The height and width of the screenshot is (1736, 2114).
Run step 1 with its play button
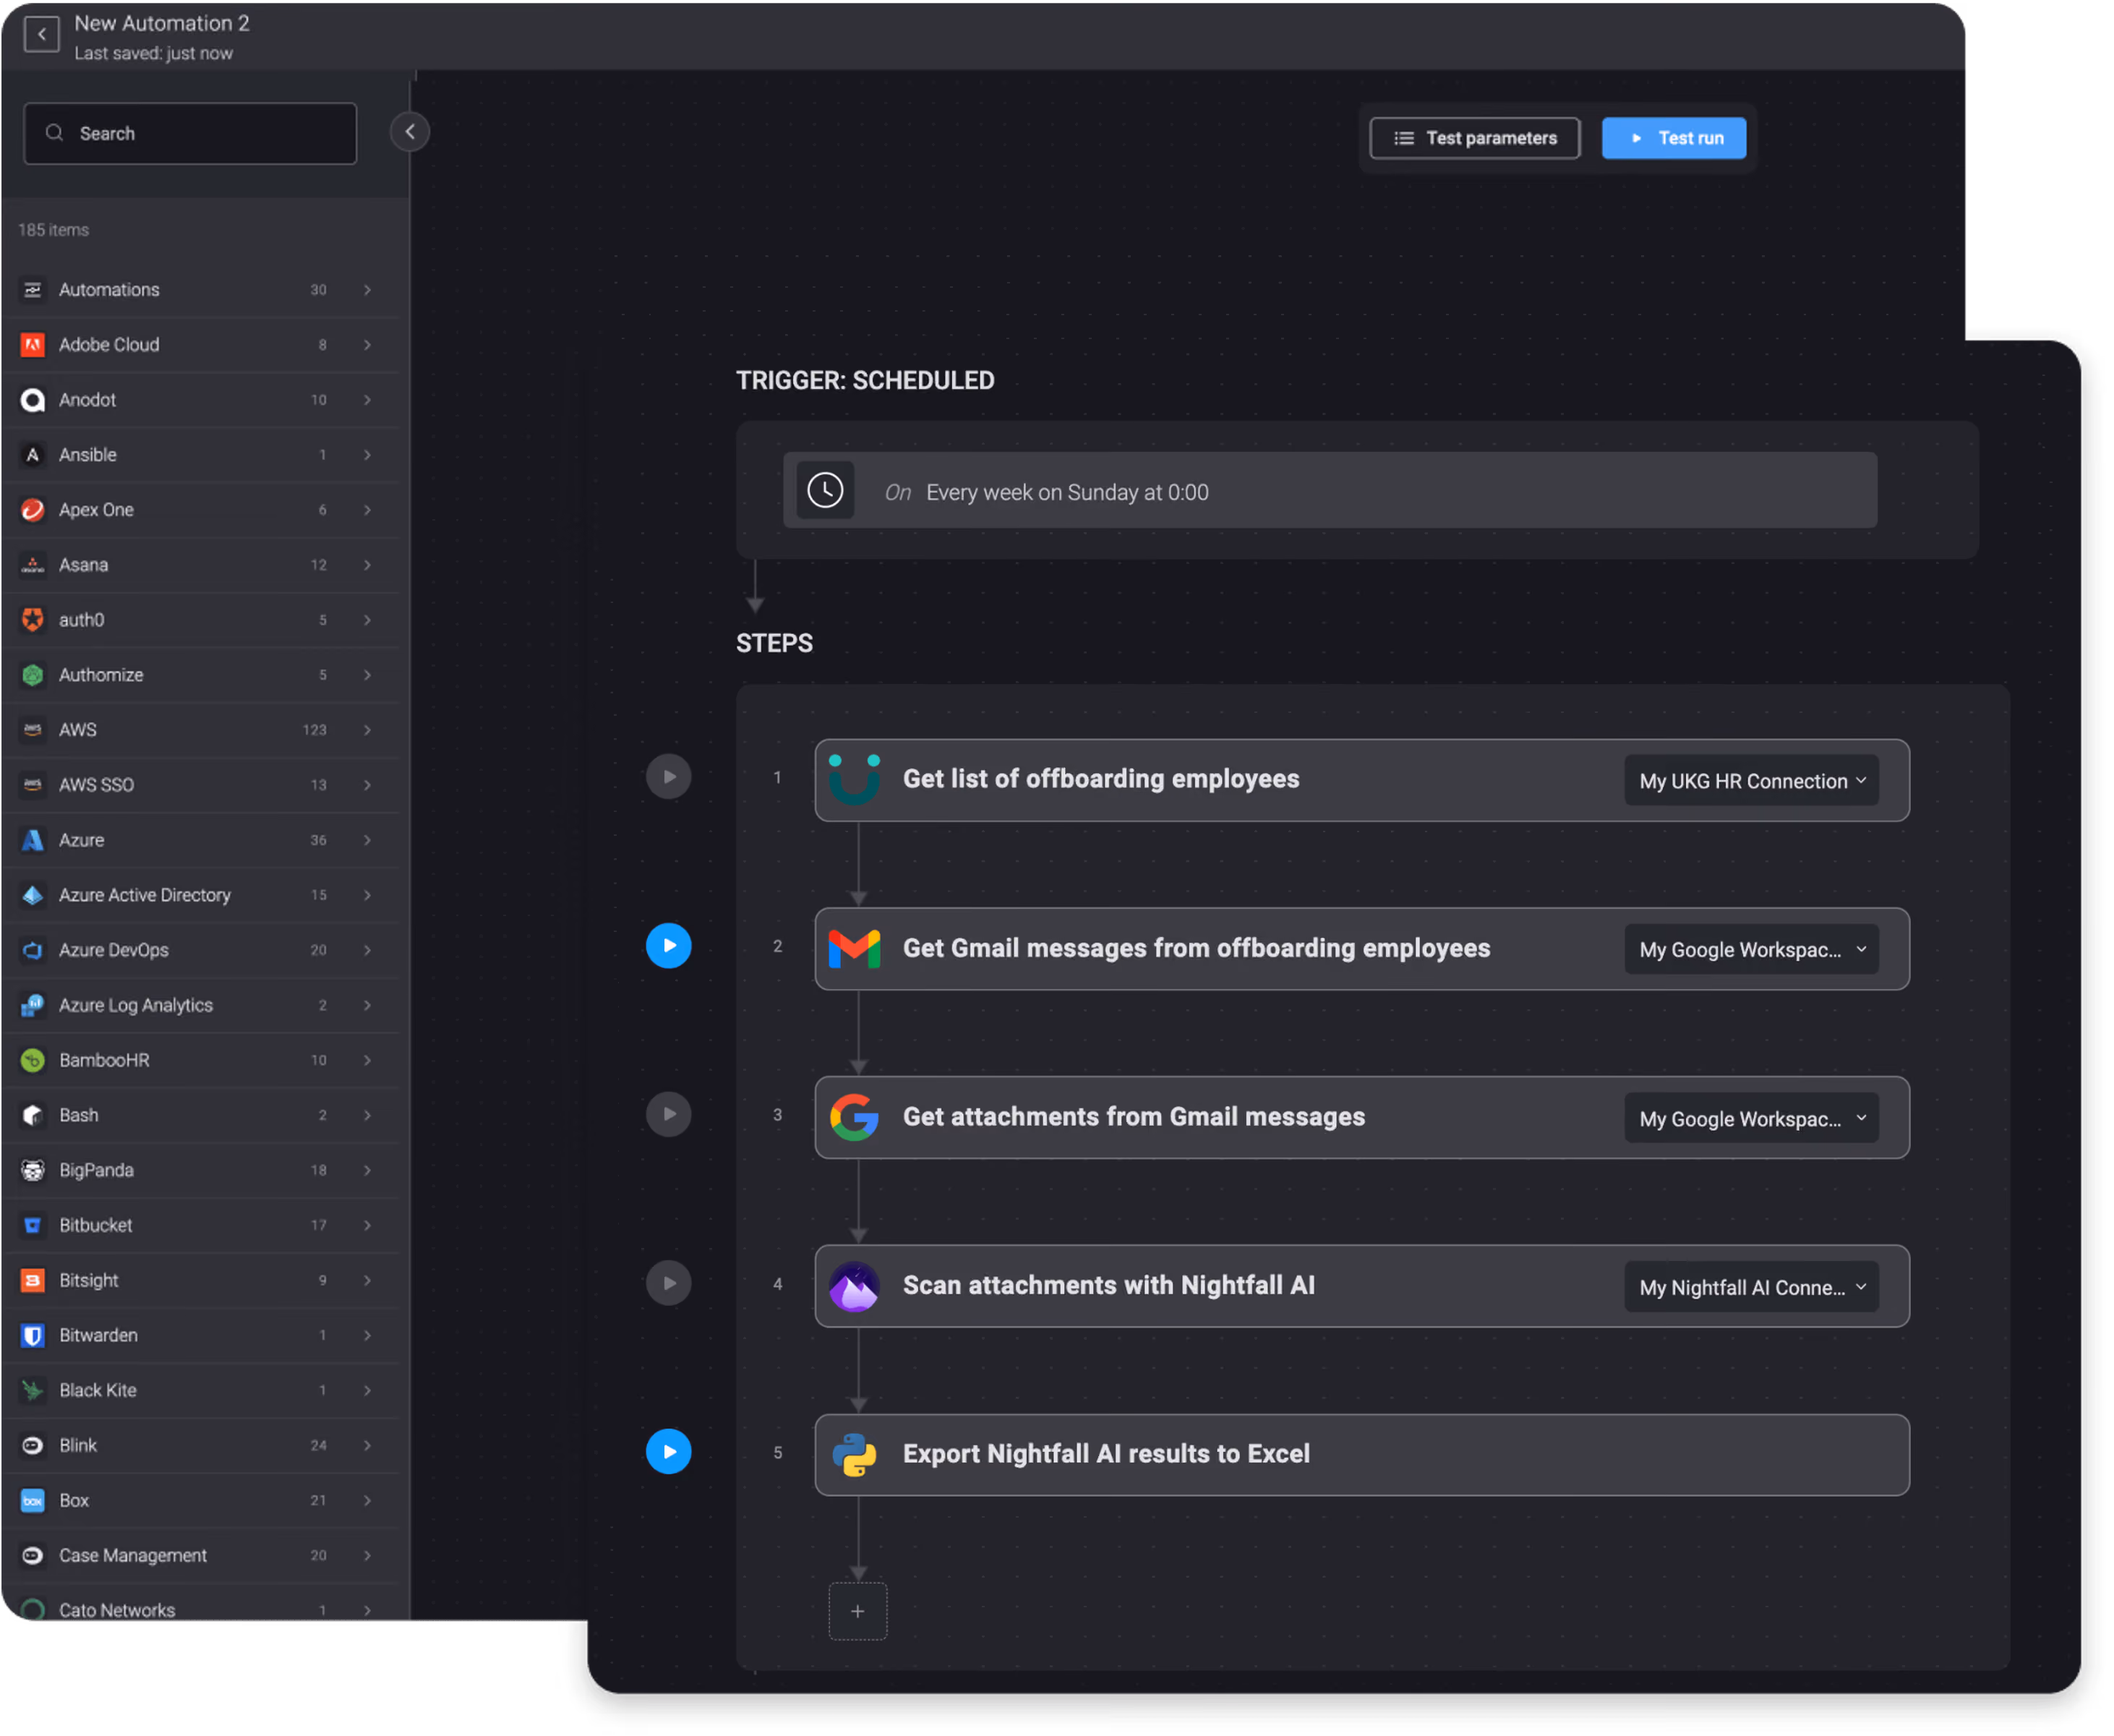[669, 777]
